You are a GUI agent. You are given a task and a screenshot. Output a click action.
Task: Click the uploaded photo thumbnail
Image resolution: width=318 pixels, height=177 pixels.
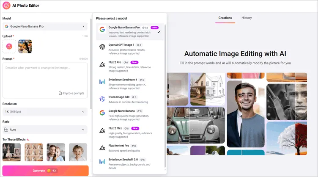pos(25,47)
